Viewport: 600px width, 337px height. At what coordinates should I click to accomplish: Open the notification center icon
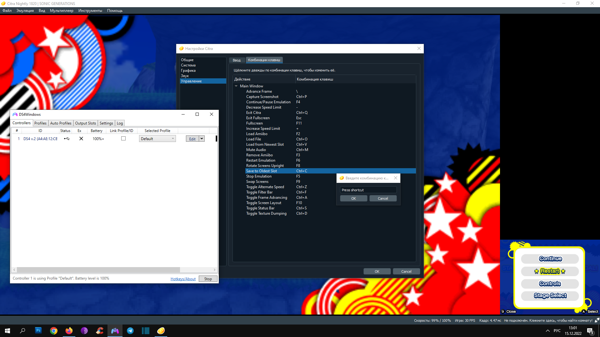point(590,331)
